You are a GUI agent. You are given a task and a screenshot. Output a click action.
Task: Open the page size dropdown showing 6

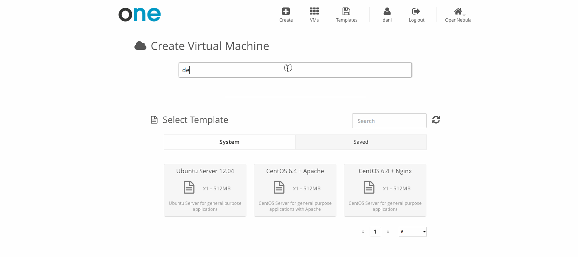pos(413,232)
